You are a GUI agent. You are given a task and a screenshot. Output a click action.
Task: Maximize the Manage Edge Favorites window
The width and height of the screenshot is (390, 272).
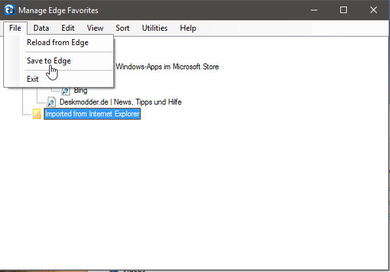pyautogui.click(x=344, y=10)
